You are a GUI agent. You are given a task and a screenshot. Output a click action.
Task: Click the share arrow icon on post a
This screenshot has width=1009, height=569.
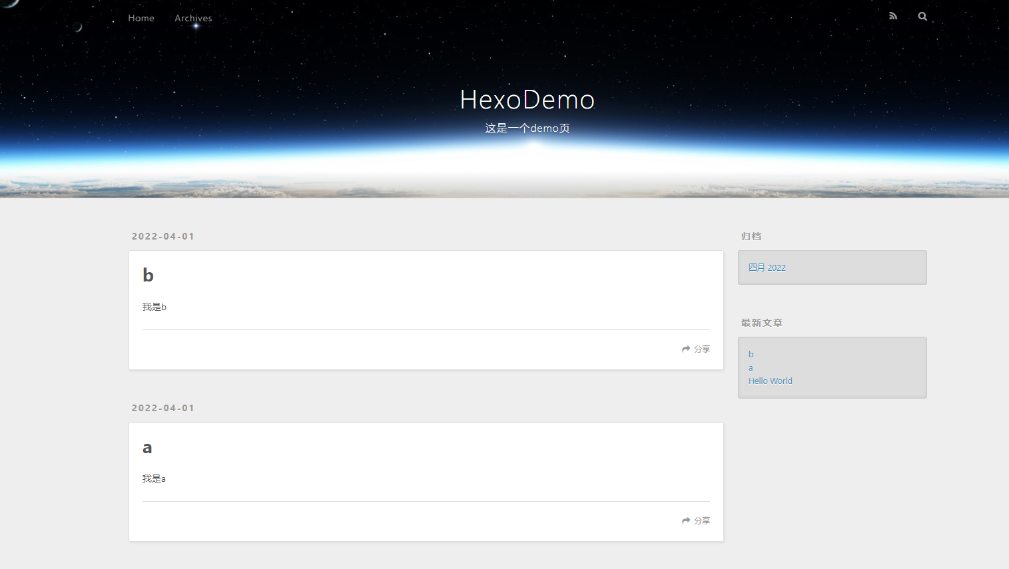[x=685, y=520]
